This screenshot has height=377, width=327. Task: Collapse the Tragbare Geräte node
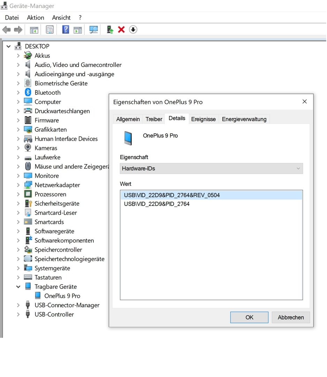pos(18,287)
